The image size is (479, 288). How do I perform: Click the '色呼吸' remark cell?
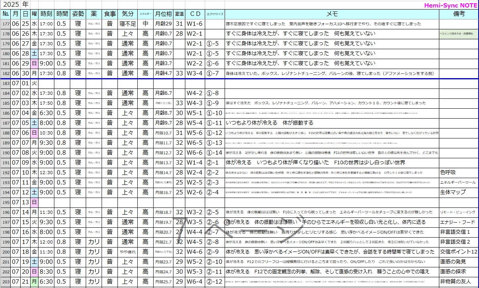[x=458, y=173]
